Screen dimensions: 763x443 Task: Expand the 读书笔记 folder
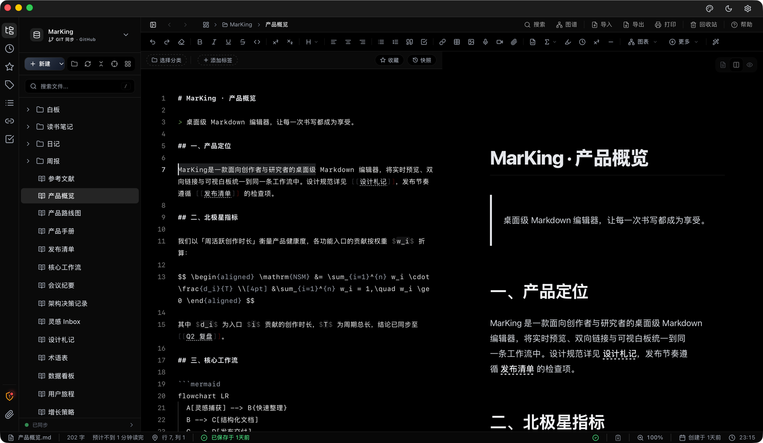click(28, 127)
